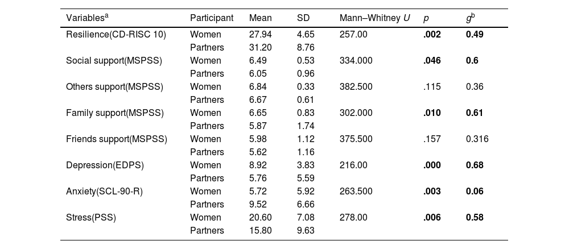Viewport: 569px width, 249px height.
Task: Select the Social support(MSPSS) row label
Action: click(114, 60)
